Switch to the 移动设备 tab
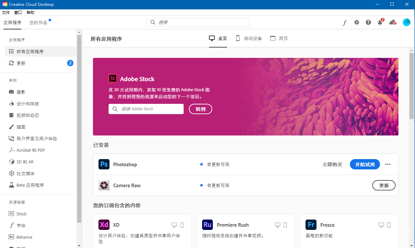 click(x=249, y=38)
